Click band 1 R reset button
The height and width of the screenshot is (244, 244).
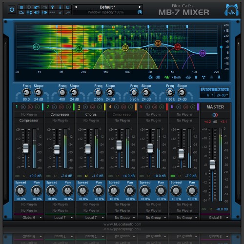[x=24, y=176]
